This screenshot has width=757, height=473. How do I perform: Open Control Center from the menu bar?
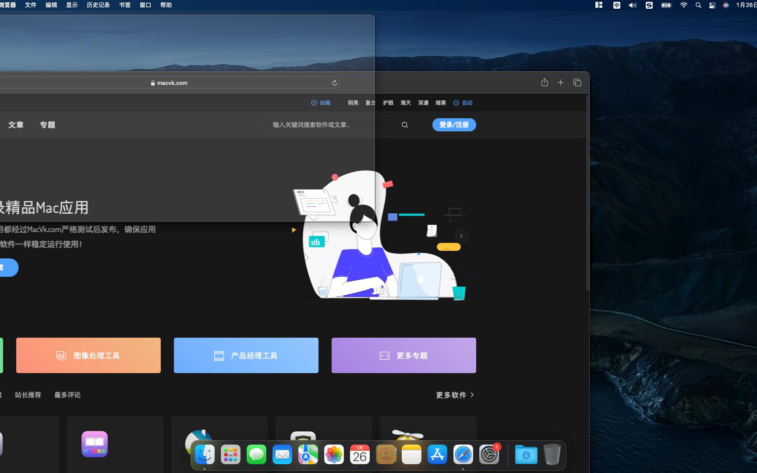[712, 5]
